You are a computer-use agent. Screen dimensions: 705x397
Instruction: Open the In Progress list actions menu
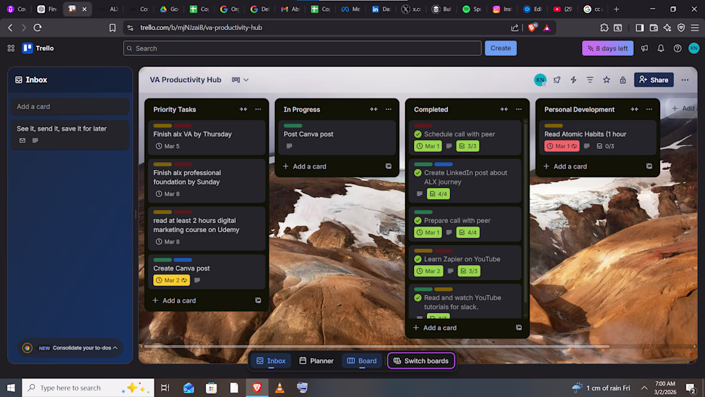tap(388, 110)
